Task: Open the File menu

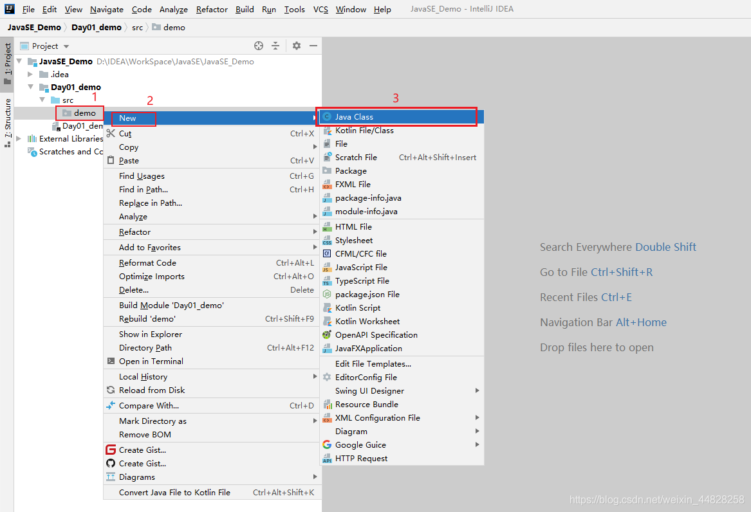Action: point(28,9)
